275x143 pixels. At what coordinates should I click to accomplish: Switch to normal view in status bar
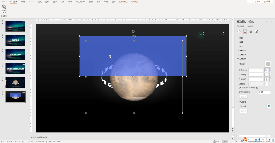pos(225,141)
